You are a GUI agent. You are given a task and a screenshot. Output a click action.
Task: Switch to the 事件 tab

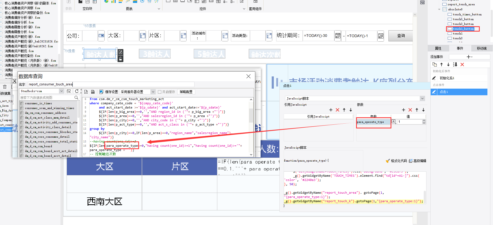click(x=460, y=48)
